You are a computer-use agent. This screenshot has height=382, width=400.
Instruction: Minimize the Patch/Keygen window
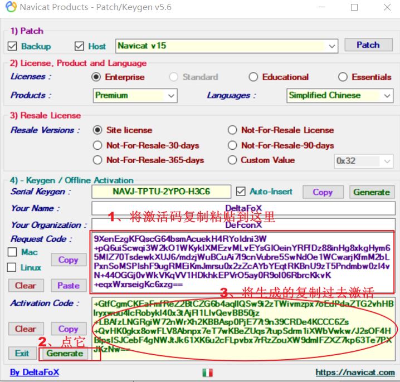(x=322, y=7)
